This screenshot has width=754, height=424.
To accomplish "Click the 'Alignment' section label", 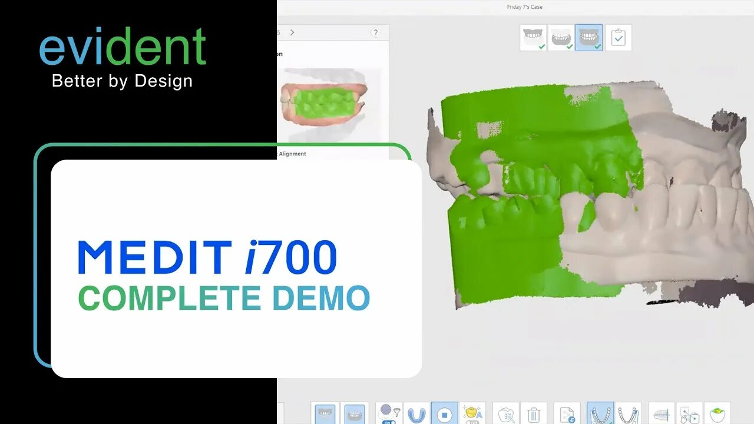I will 292,154.
